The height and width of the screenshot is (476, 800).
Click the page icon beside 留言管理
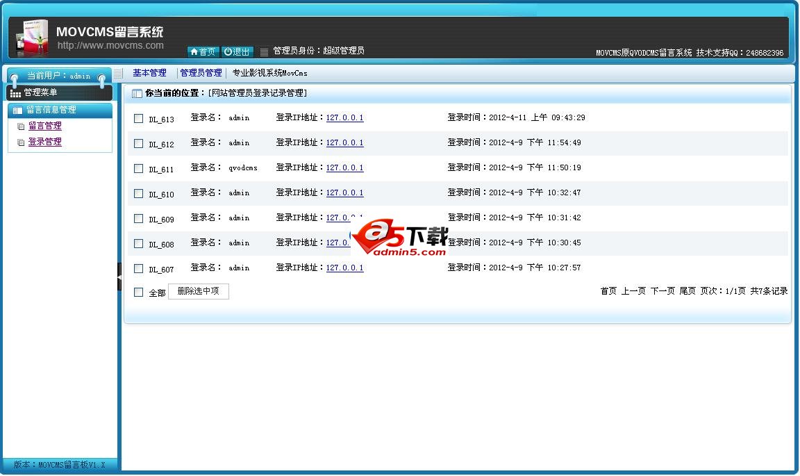click(x=21, y=126)
